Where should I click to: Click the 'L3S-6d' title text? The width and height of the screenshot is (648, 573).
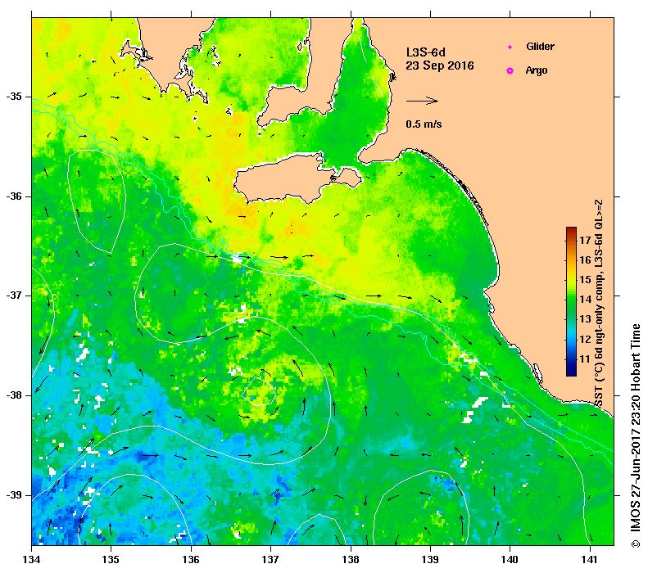(x=426, y=52)
